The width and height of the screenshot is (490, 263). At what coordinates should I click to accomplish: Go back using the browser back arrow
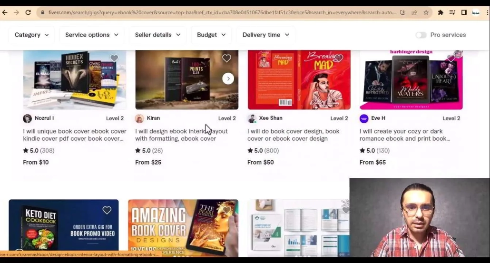click(x=5, y=12)
